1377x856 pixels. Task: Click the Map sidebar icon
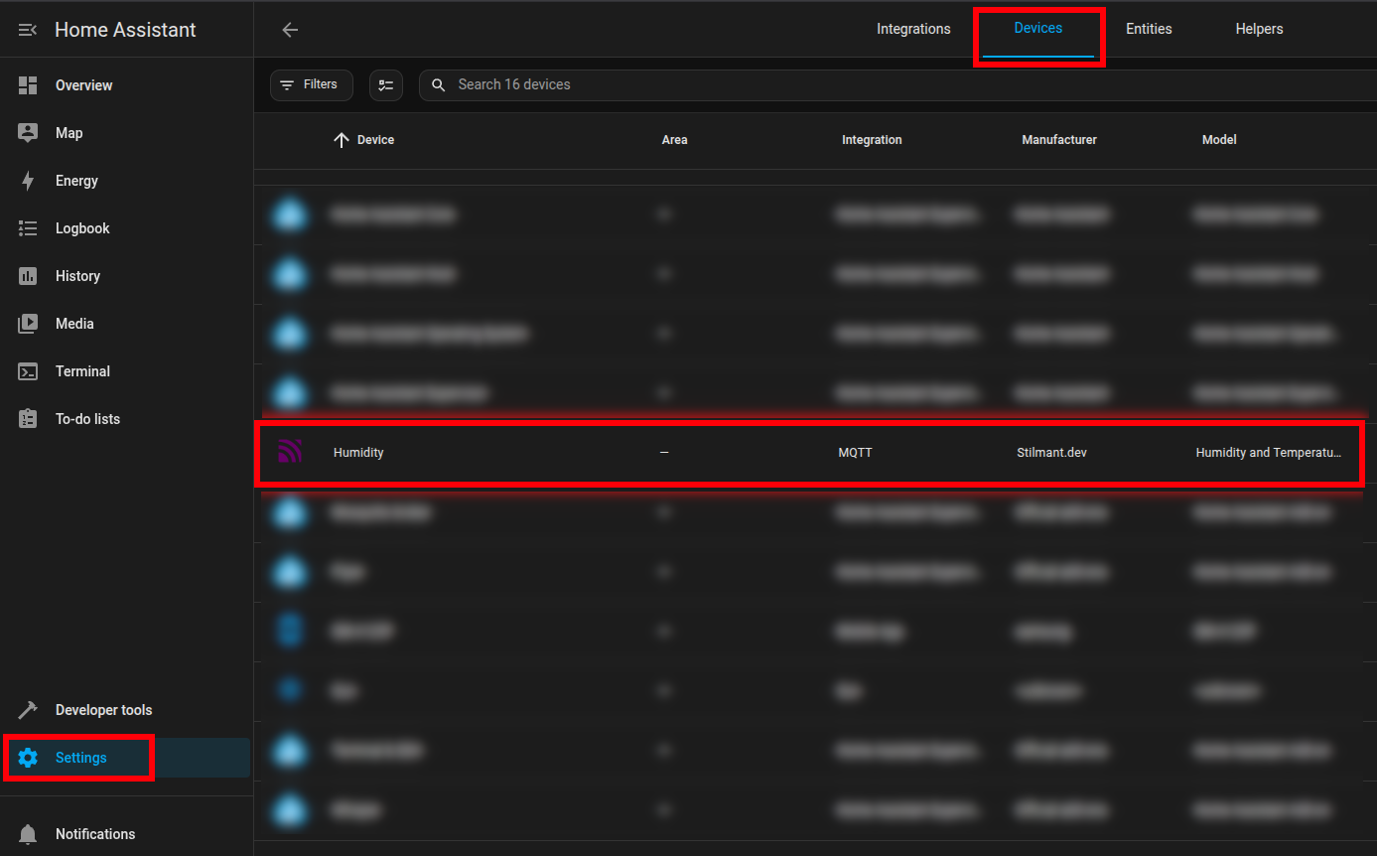click(x=28, y=133)
